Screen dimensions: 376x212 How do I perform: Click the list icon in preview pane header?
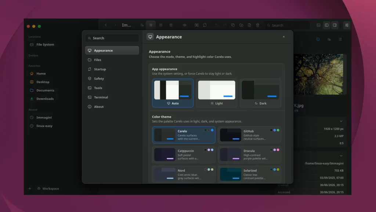[x=340, y=39]
